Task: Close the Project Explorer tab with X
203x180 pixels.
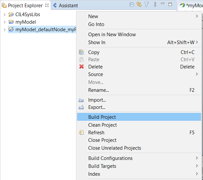Action: [x=47, y=5]
